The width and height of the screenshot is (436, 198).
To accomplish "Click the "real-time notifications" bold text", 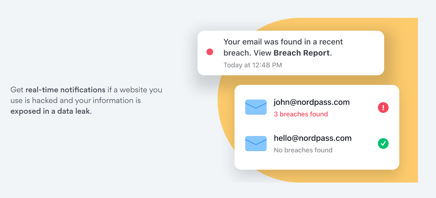I will tap(65, 90).
